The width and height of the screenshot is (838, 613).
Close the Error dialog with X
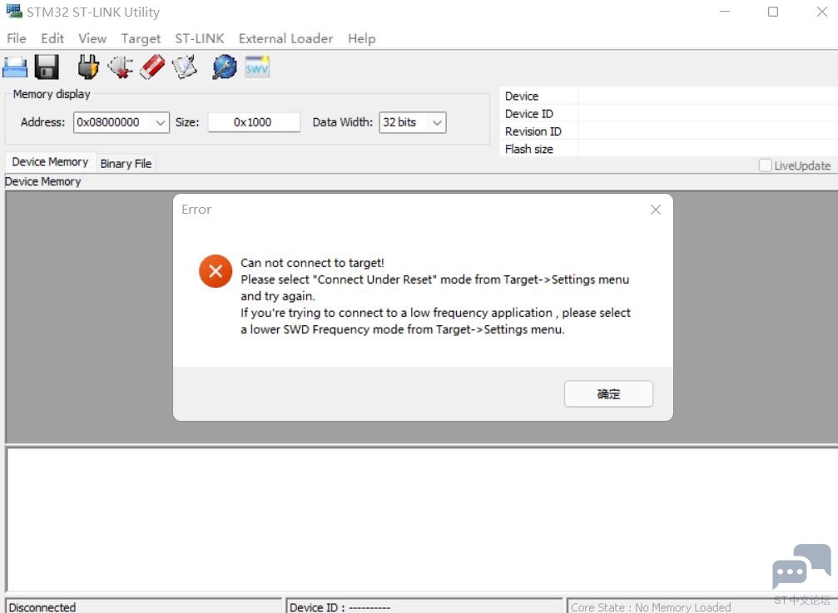(x=655, y=210)
